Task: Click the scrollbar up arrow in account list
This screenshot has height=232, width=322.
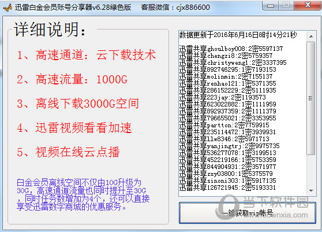Action: coord(311,36)
